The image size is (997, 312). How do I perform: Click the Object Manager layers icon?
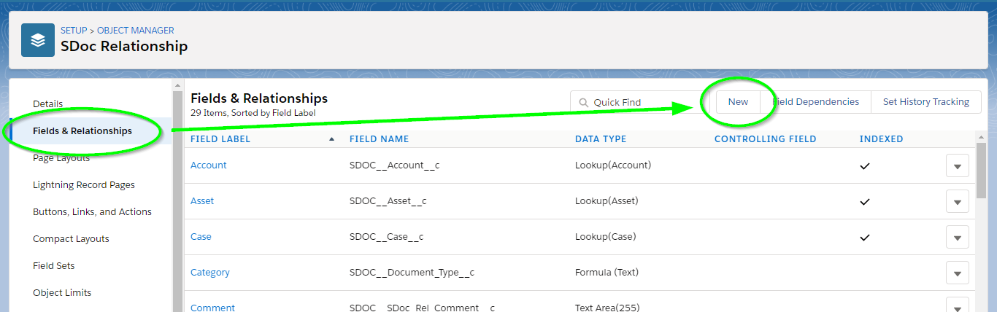pyautogui.click(x=38, y=40)
